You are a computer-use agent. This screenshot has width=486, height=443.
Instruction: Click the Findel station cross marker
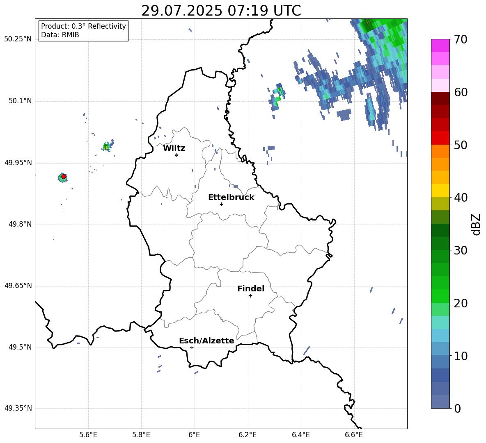click(x=250, y=296)
